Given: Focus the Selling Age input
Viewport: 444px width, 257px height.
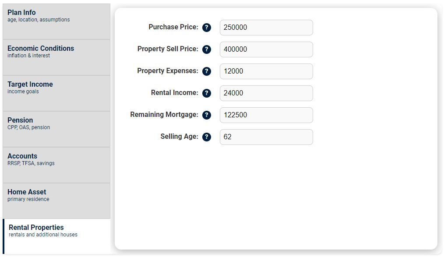Looking at the screenshot, I should pos(266,137).
